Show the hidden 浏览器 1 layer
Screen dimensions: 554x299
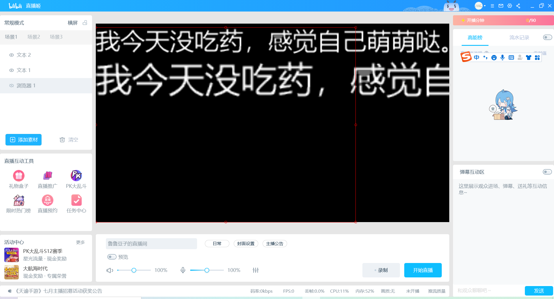pyautogui.click(x=11, y=86)
